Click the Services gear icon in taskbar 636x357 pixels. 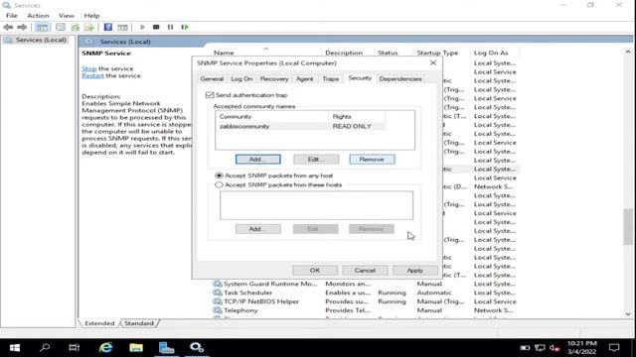point(197,348)
